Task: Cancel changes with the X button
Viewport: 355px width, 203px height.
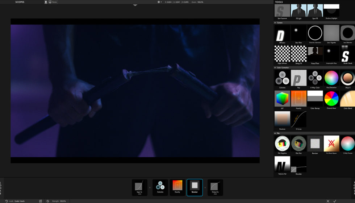Action: coord(328,201)
